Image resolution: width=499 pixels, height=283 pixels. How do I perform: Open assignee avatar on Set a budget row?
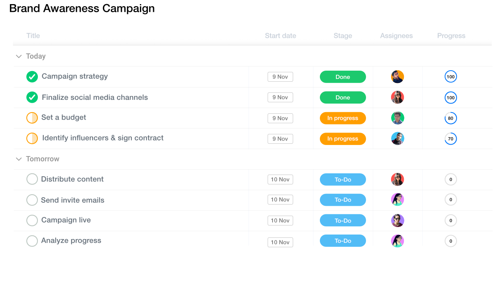pos(397,118)
